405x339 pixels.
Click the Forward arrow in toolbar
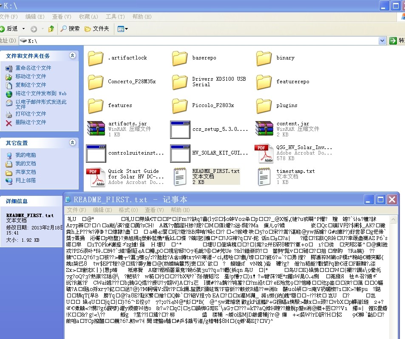[x=34, y=29]
